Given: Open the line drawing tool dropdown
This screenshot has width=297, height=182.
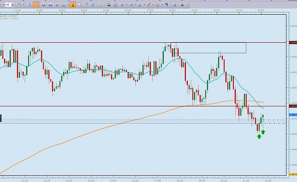Looking at the screenshot, I should pyautogui.click(x=153, y=5).
